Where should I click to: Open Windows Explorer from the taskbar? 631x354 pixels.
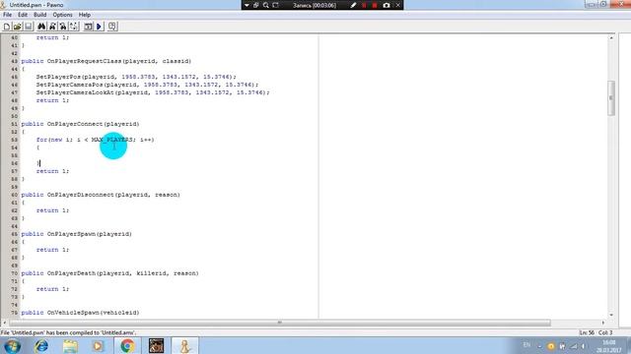pyautogui.click(x=70, y=346)
